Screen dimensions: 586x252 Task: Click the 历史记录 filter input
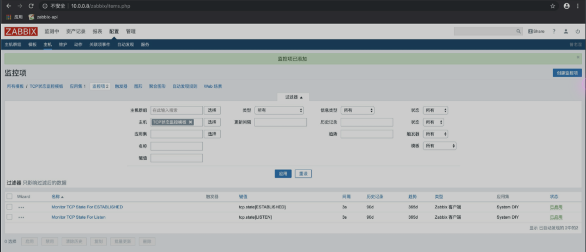(x=367, y=122)
